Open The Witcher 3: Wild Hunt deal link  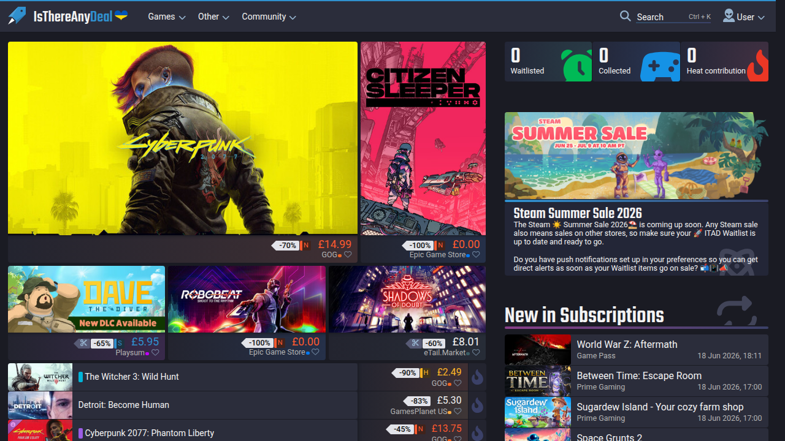(x=132, y=377)
